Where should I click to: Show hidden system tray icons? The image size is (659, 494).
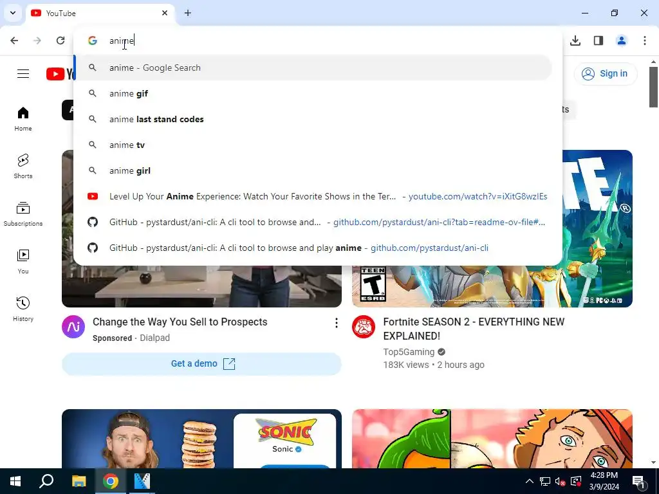tap(530, 481)
